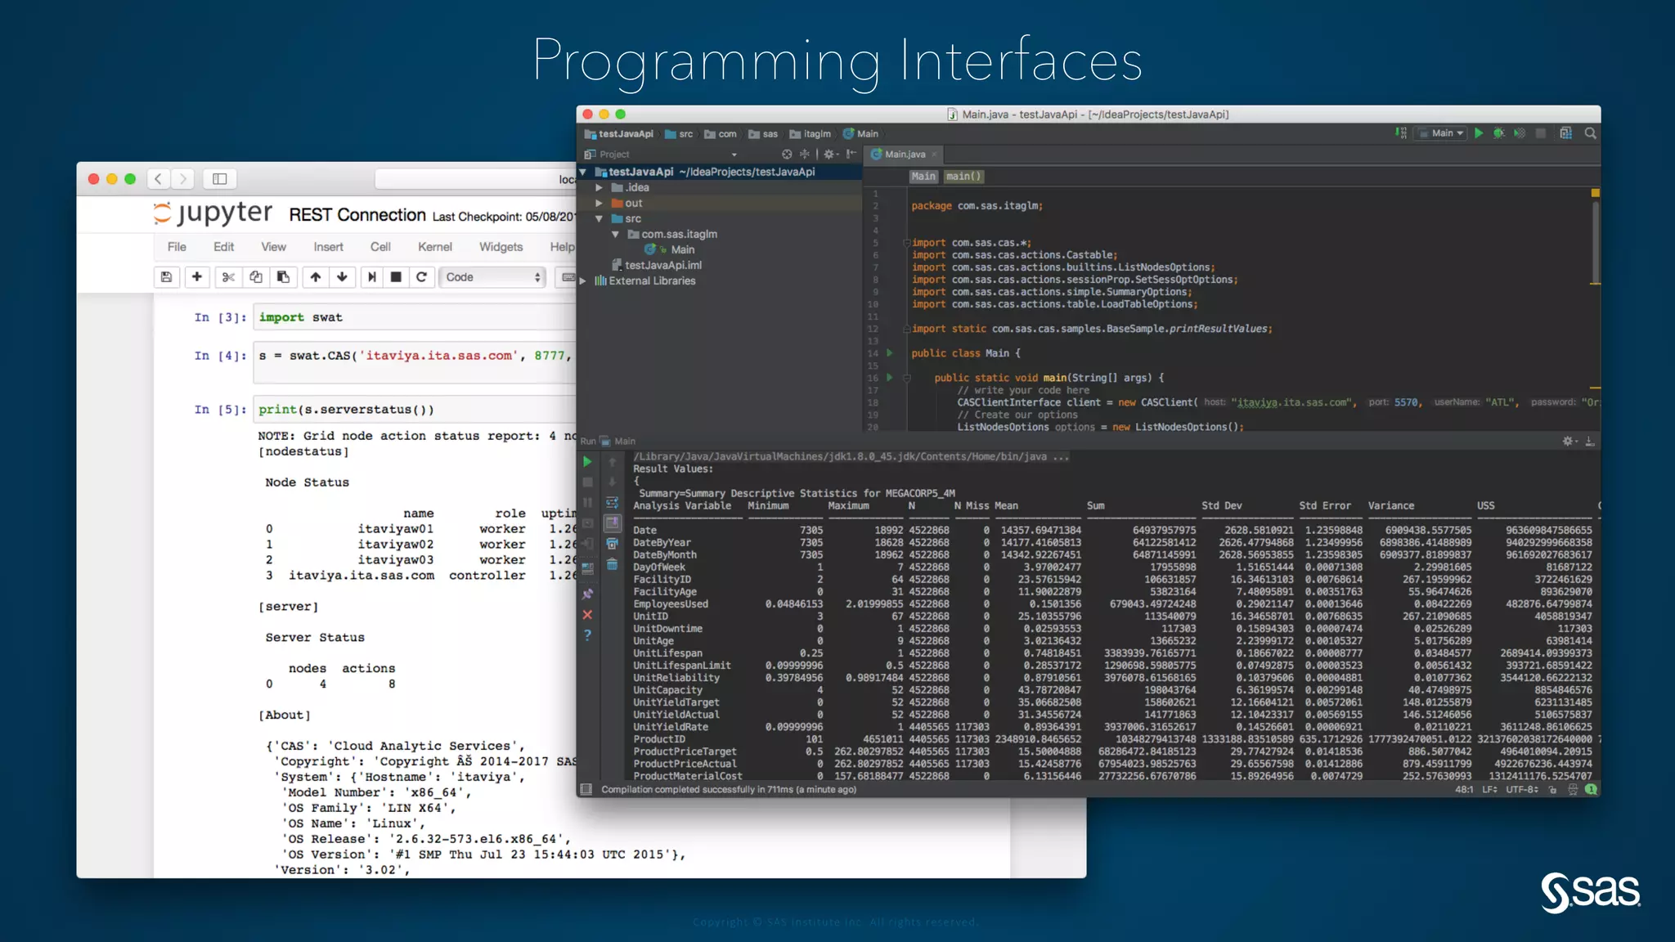Image resolution: width=1675 pixels, height=942 pixels.
Task: Select the print(s.serverstatus()) cell
Action: 415,410
